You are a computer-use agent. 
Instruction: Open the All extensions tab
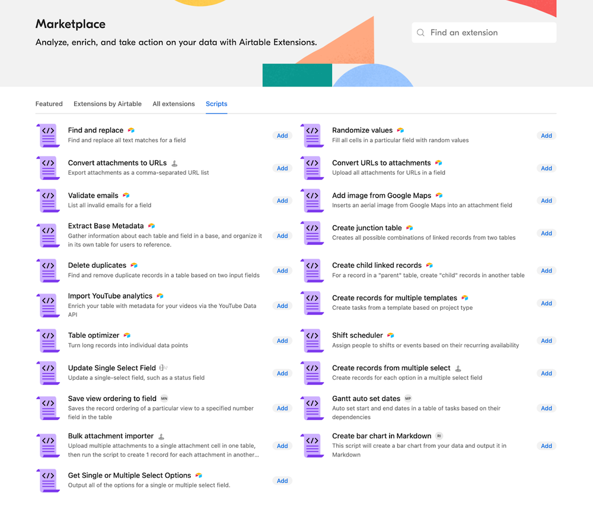[x=173, y=104]
